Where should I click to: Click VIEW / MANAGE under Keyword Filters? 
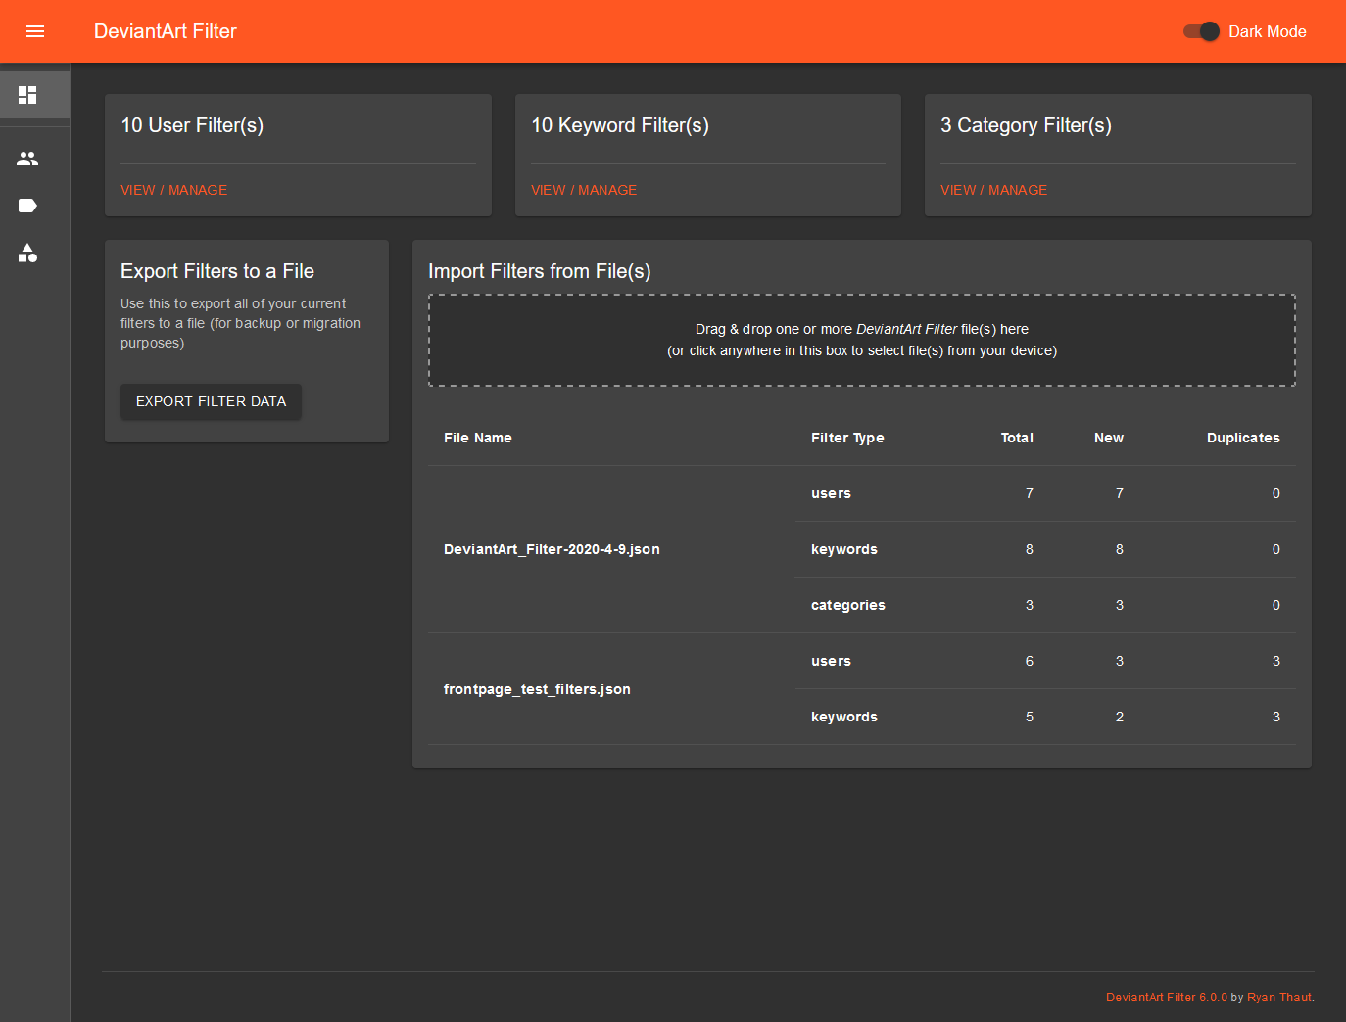(x=584, y=190)
